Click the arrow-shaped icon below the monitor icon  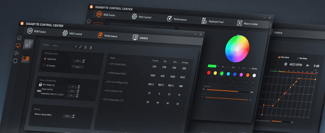17,53
